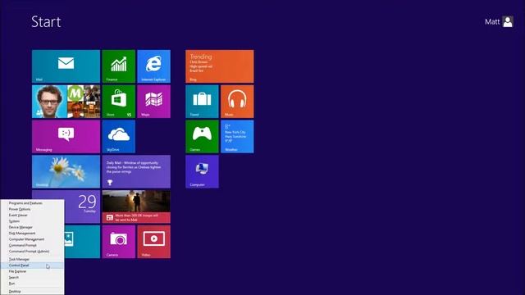This screenshot has height=295, width=525.
Task: Open Task Manager from the menu
Action: [32, 259]
